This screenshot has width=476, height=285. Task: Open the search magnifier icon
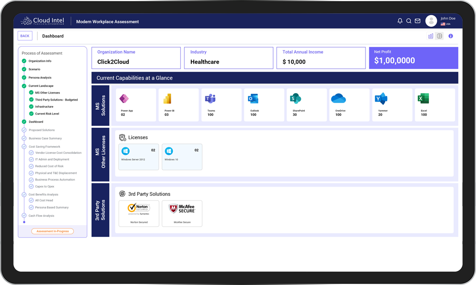[408, 21]
